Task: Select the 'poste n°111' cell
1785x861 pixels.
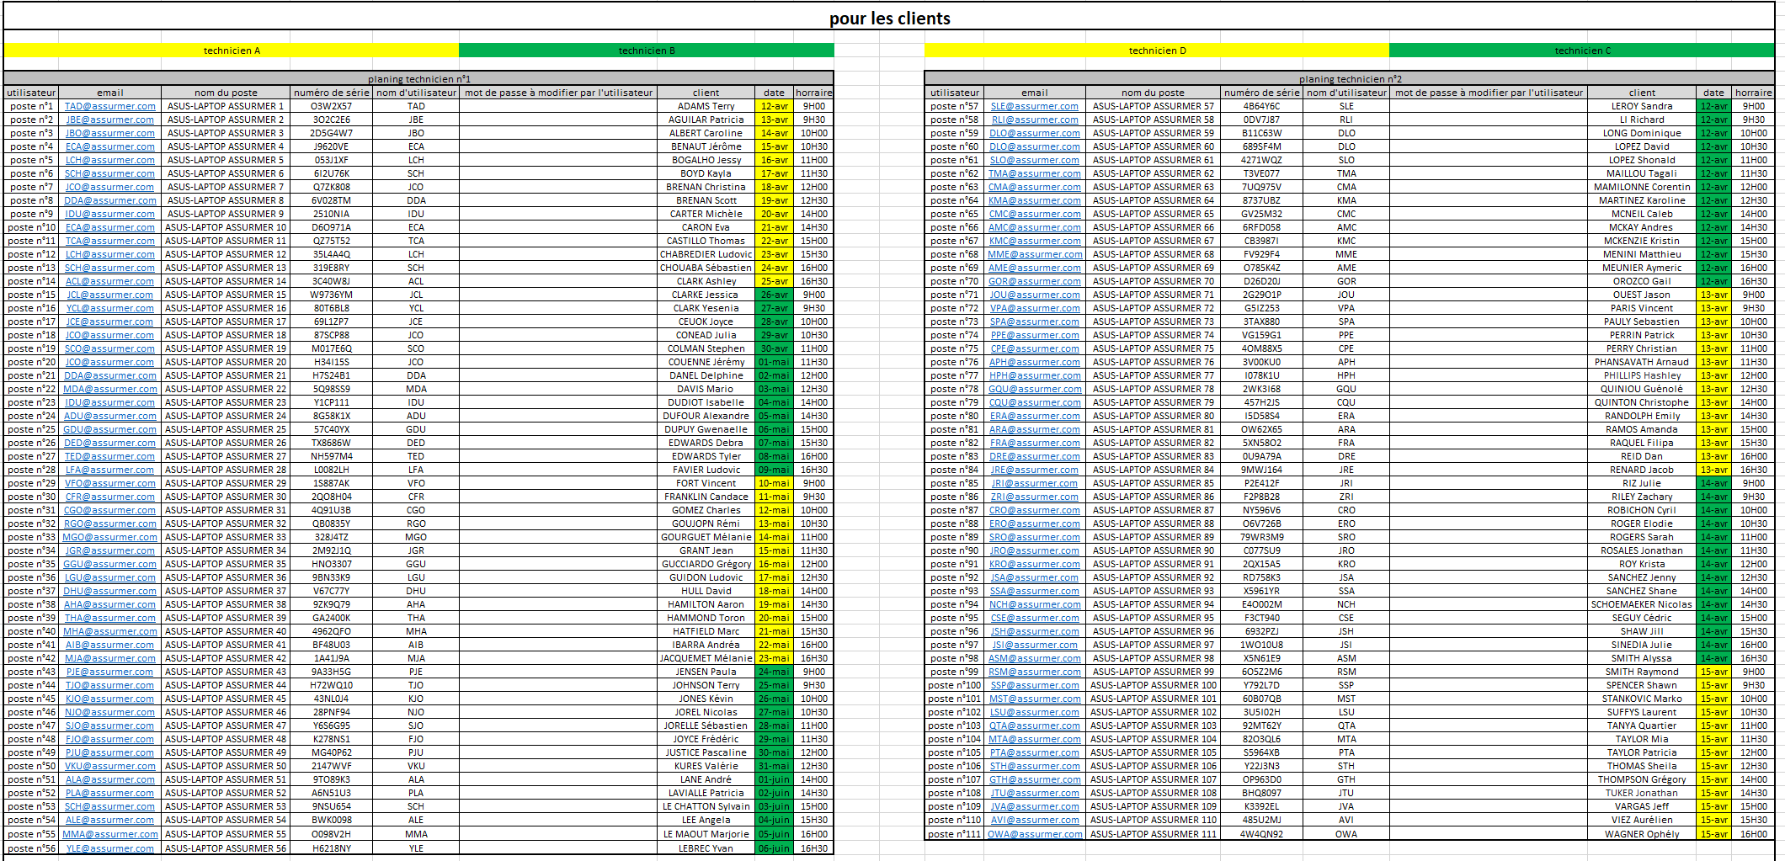Action: (954, 835)
